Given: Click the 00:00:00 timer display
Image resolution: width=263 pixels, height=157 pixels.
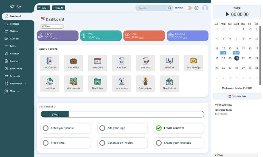Looking at the screenshot, I should (240, 14).
